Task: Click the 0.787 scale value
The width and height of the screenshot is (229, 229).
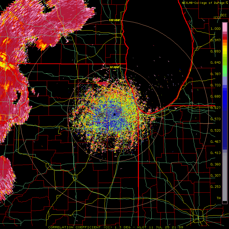Action: click(x=216, y=74)
